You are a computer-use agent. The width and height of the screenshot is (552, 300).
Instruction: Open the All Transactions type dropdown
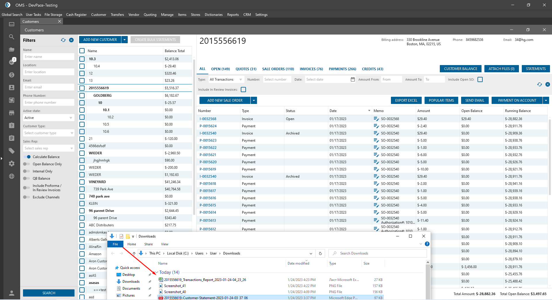226,79
